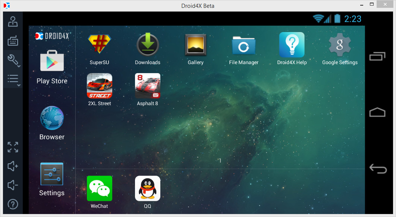Tap the Android home button
This screenshot has width=396, height=217.
(377, 112)
